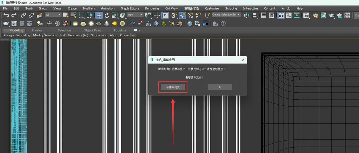Toggle the Spinner Snap button
The height and width of the screenshot is (153, 359).
tap(198, 15)
